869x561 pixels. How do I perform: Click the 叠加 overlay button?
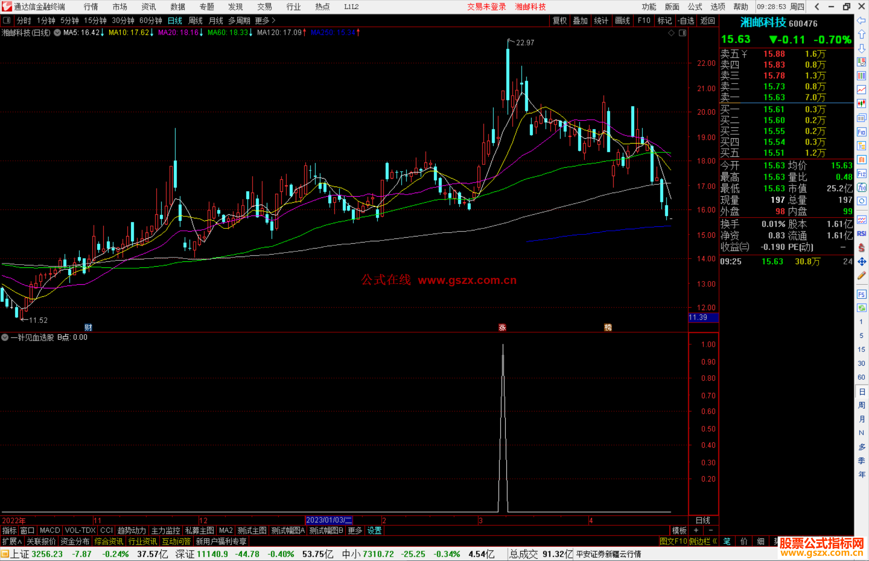[x=580, y=21]
